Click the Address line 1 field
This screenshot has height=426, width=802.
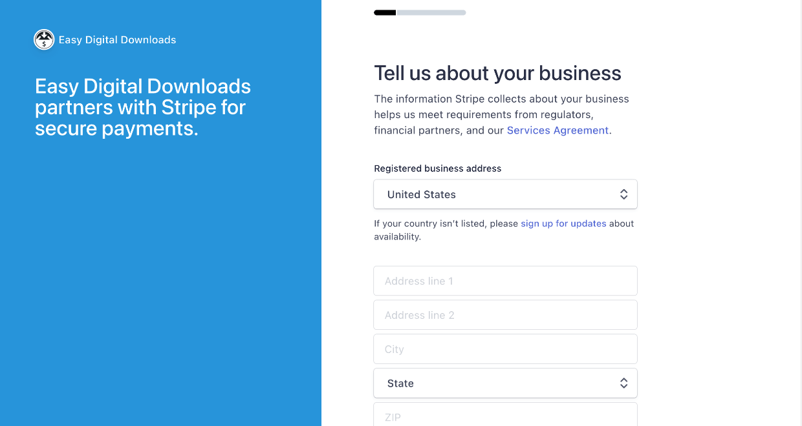[504, 281]
